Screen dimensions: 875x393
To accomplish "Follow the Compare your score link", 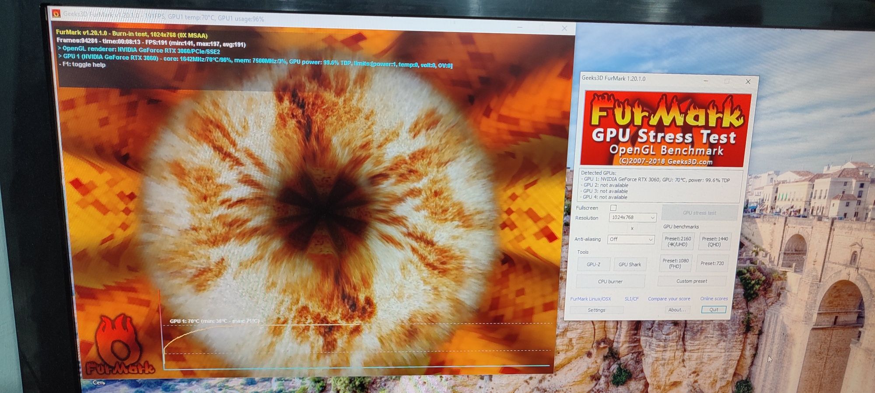I will click(x=669, y=299).
